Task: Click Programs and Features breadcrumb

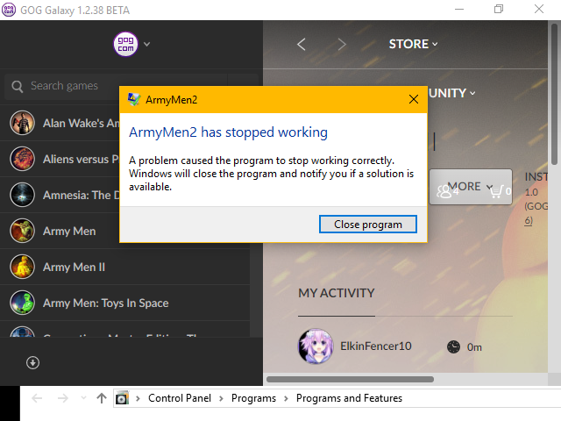Action: (x=349, y=398)
